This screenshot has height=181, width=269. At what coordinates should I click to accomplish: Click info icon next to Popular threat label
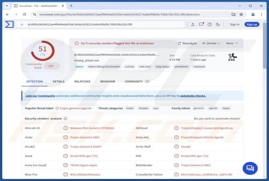(57, 108)
